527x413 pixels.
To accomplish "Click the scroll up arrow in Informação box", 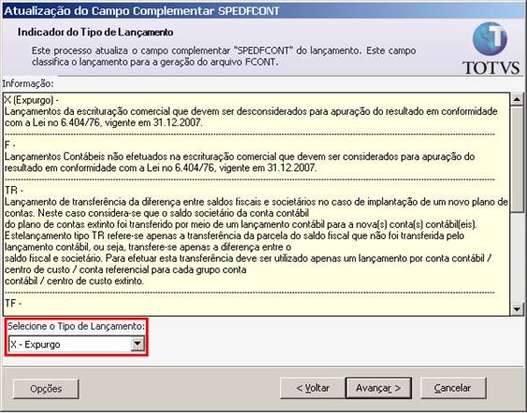I will pyautogui.click(x=517, y=99).
